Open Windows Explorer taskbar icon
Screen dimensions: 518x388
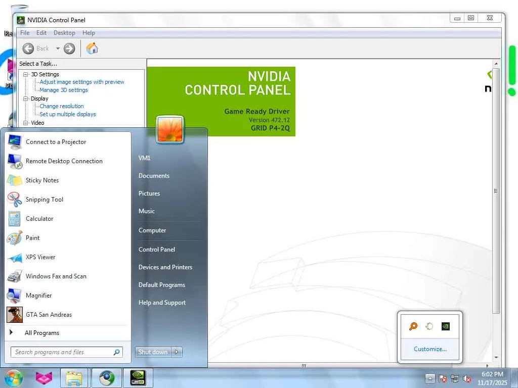(x=74, y=378)
